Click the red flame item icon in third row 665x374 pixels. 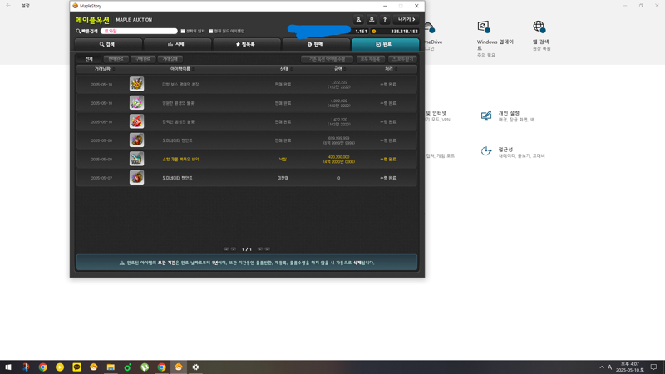[136, 121]
